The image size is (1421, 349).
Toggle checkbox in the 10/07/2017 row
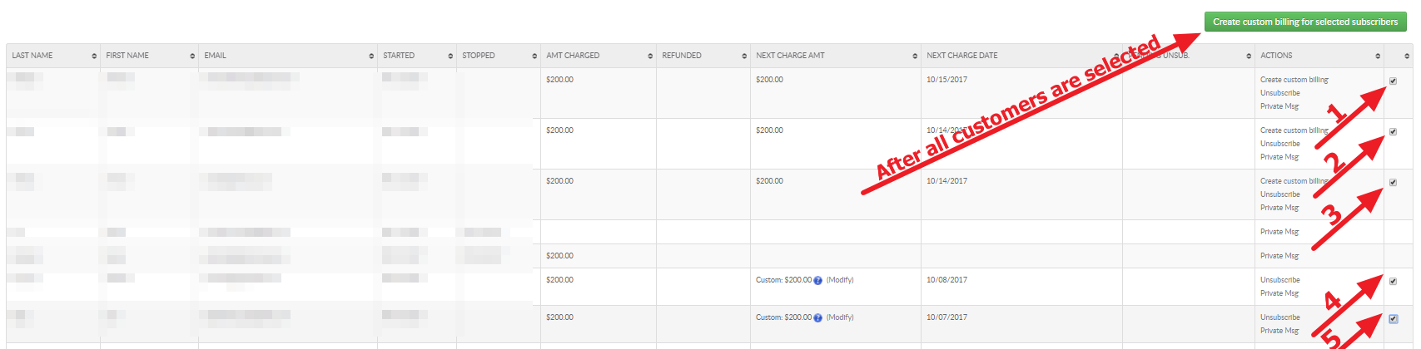pos(1393,318)
